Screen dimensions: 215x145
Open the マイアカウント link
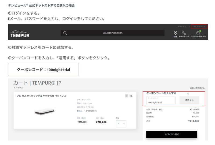pos(199,26)
